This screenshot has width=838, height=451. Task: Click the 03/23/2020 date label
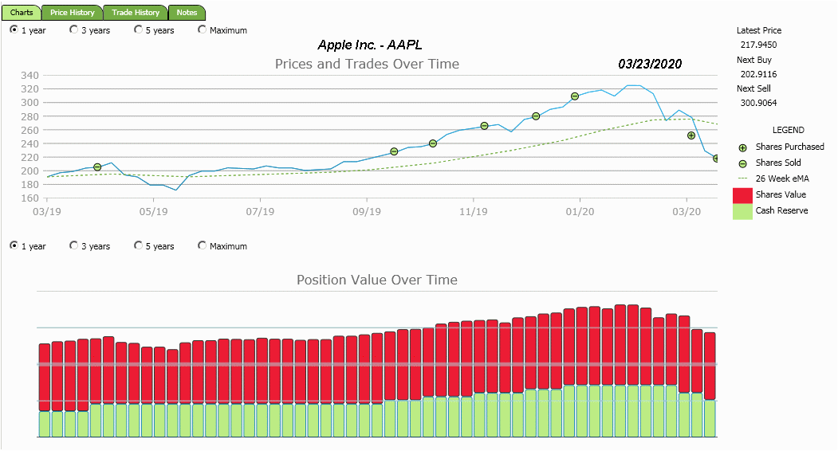tap(650, 64)
